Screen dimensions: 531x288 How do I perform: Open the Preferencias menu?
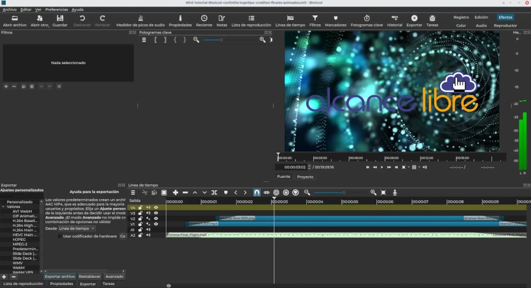57,9
